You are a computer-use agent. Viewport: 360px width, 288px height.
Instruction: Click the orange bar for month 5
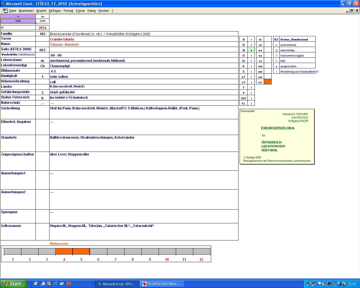point(81,251)
